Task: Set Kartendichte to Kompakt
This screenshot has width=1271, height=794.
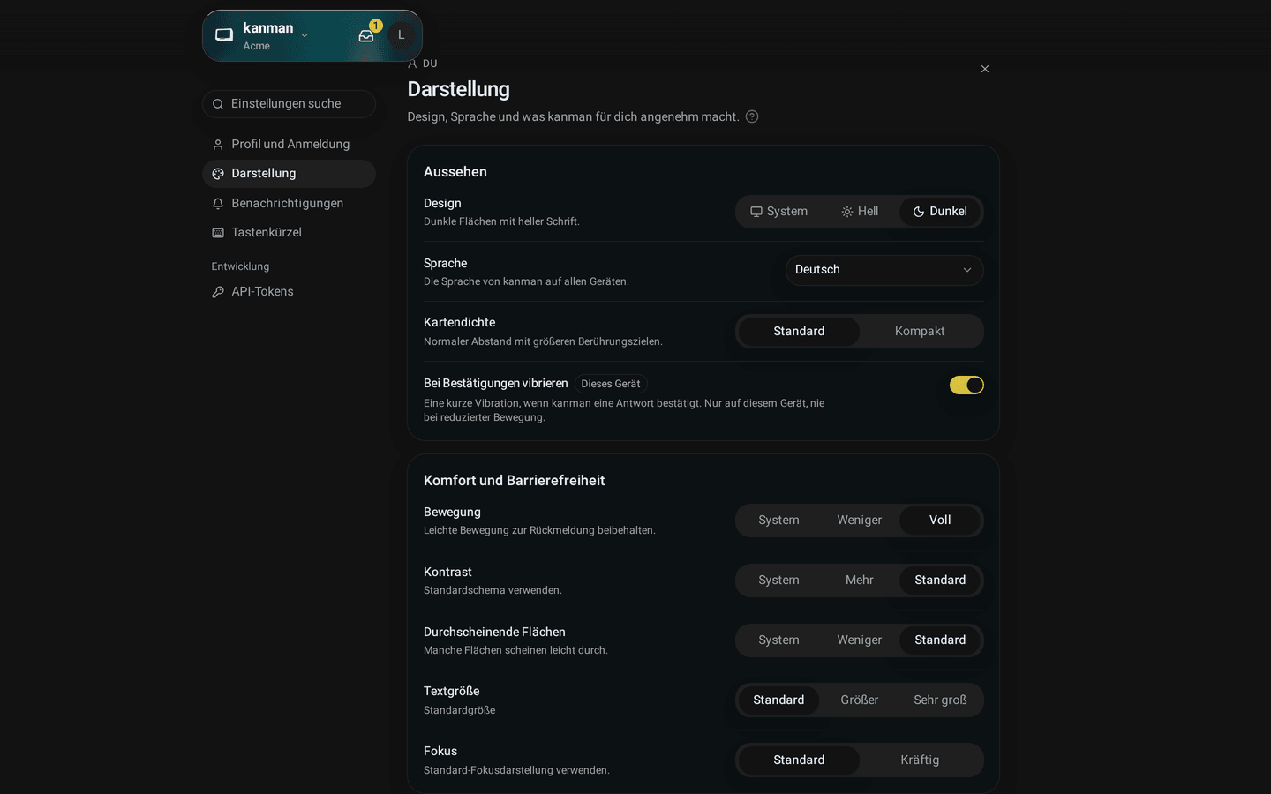Action: [x=920, y=332]
